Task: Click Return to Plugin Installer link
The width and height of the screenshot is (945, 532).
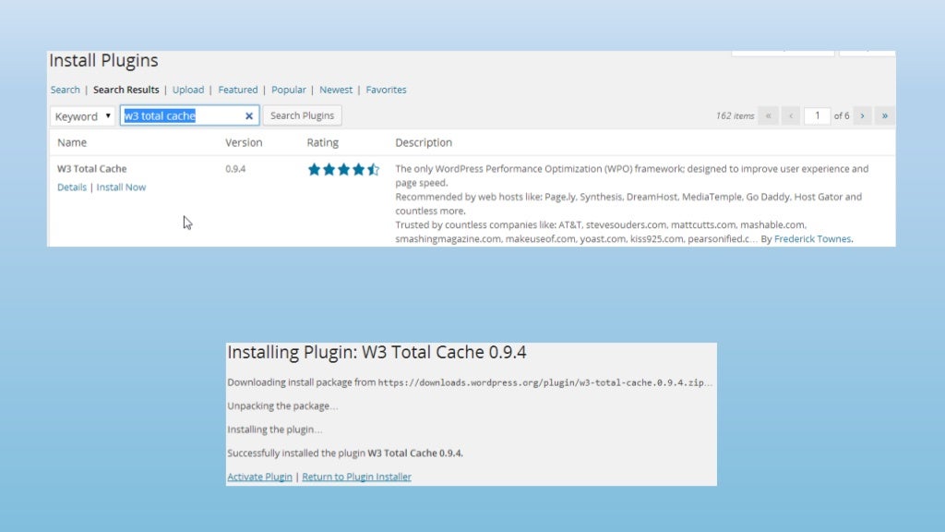Action: 357,477
